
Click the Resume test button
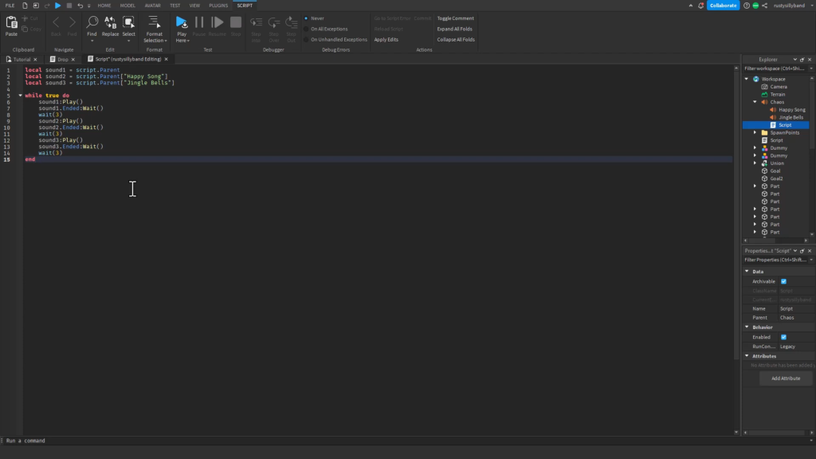click(x=217, y=22)
